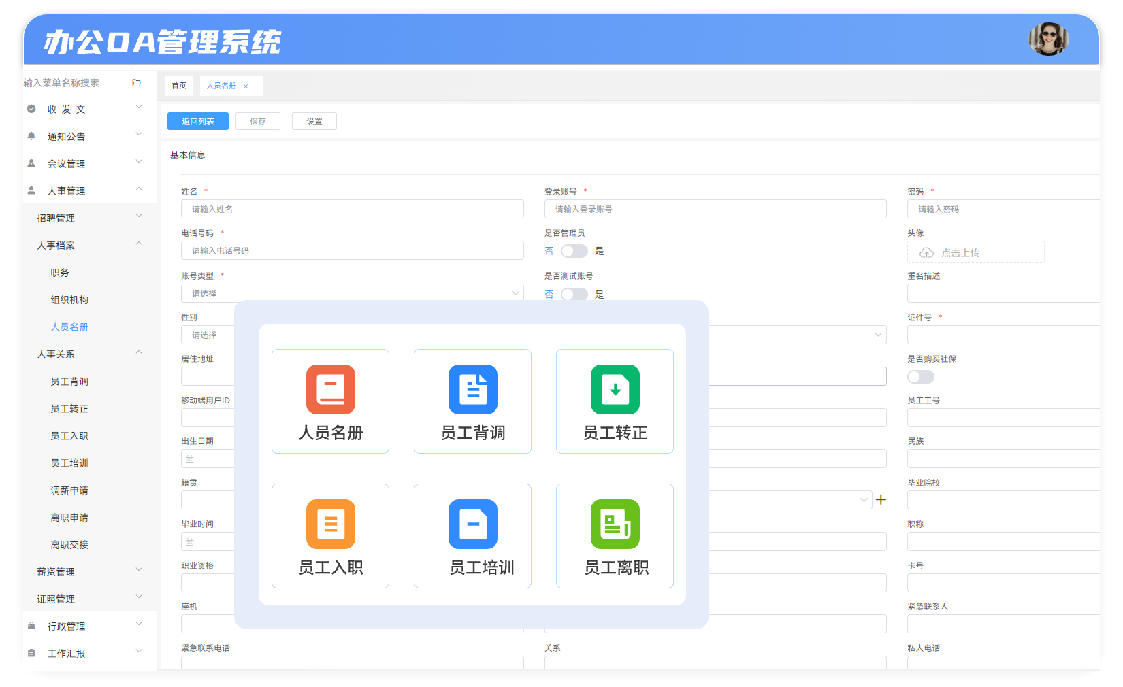
Task: Click the 登录账号 input field
Action: click(x=715, y=209)
